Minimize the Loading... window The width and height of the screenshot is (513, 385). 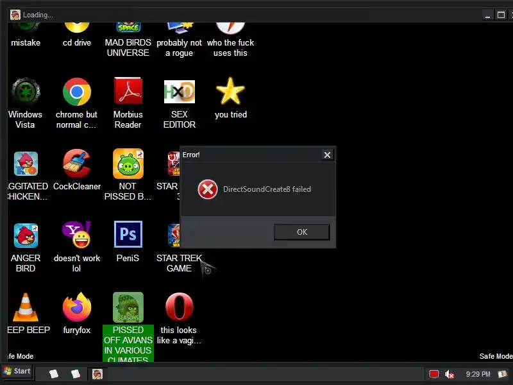coord(487,15)
